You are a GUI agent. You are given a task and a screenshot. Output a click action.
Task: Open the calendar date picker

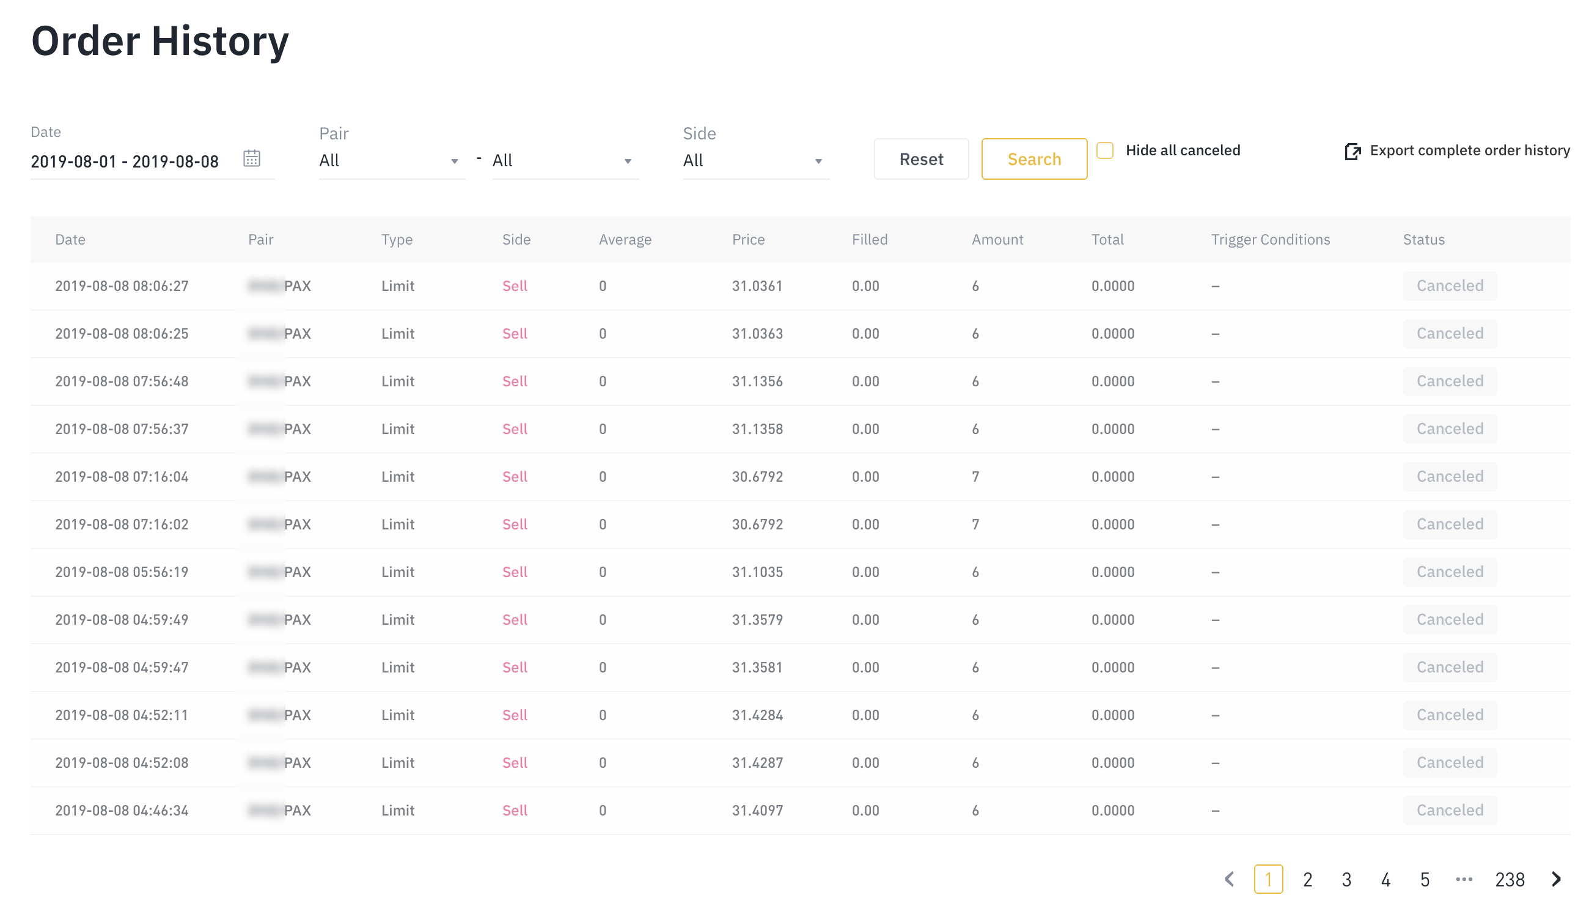point(252,160)
